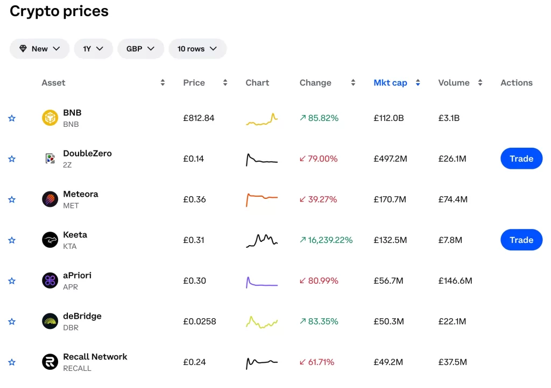The image size is (551, 388).
Task: Click the £497.2M market cap
Action: [x=391, y=159]
